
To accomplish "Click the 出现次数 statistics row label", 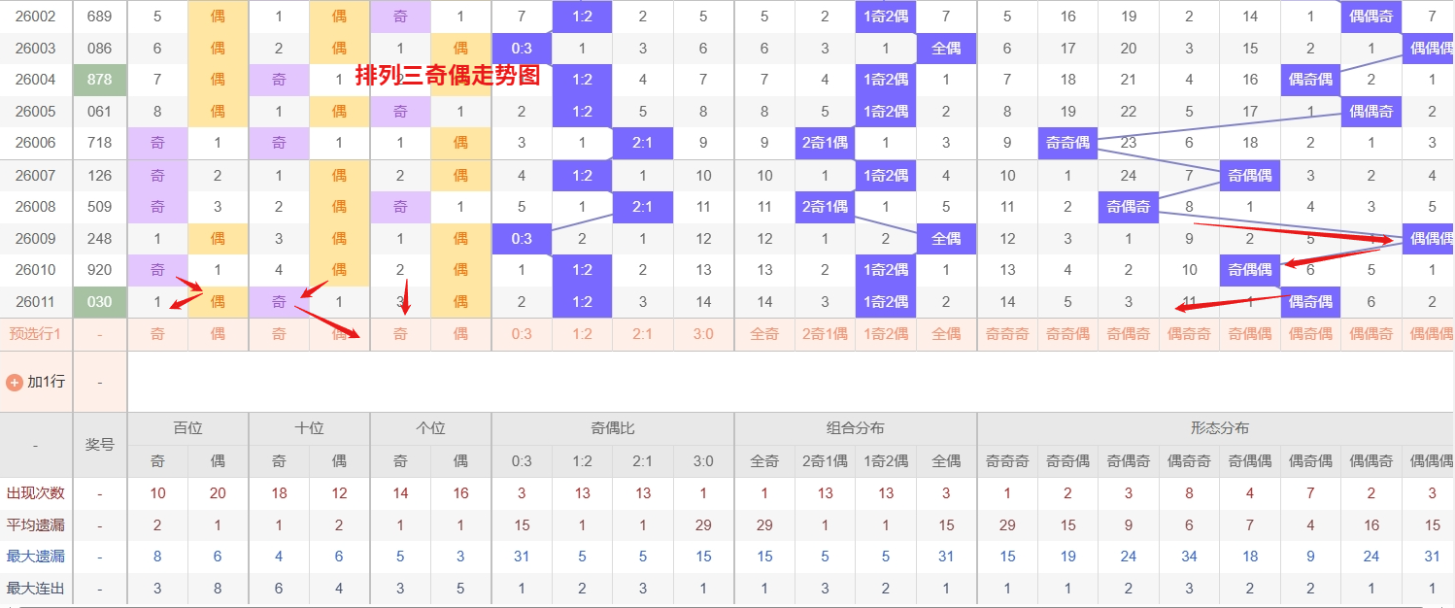I will (36, 493).
